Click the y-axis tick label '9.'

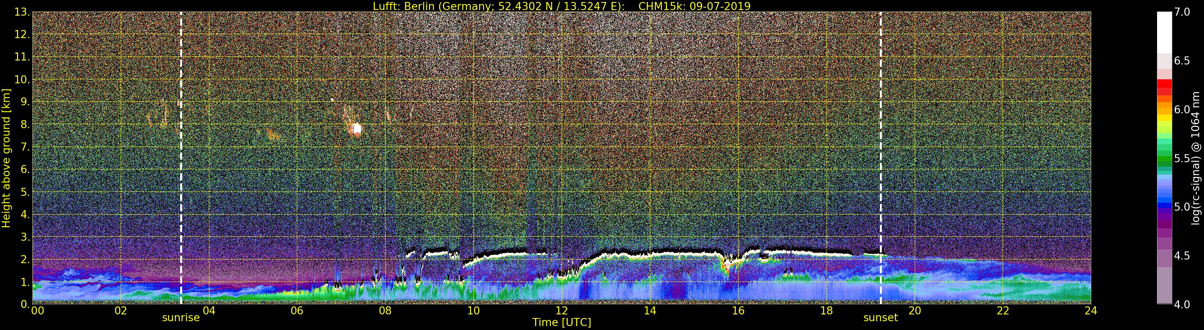[x=25, y=102]
